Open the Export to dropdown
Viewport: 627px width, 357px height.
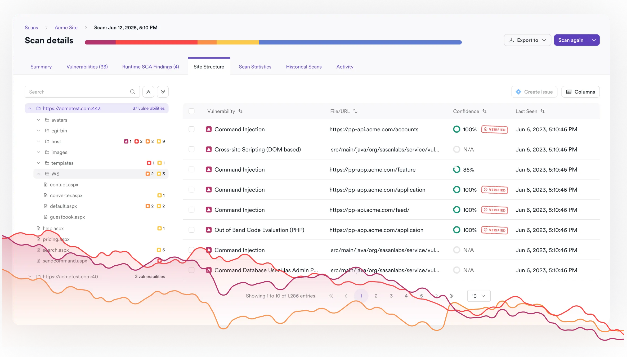527,40
